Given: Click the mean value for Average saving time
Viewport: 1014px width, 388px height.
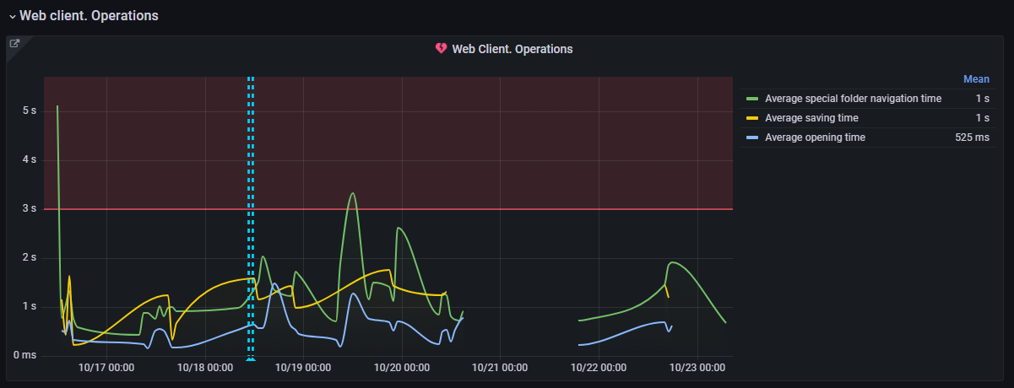Looking at the screenshot, I should (x=982, y=118).
